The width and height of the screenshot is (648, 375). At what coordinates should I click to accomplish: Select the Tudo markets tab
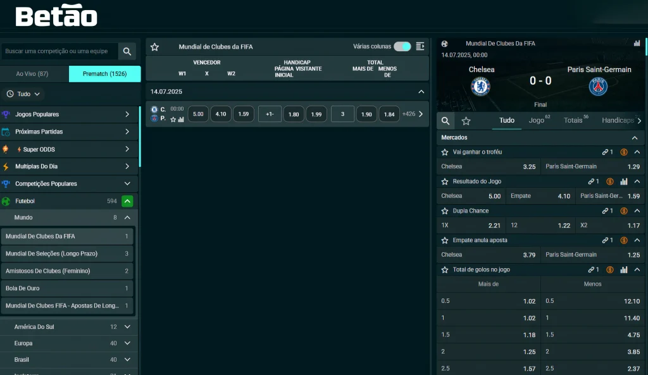[507, 121]
